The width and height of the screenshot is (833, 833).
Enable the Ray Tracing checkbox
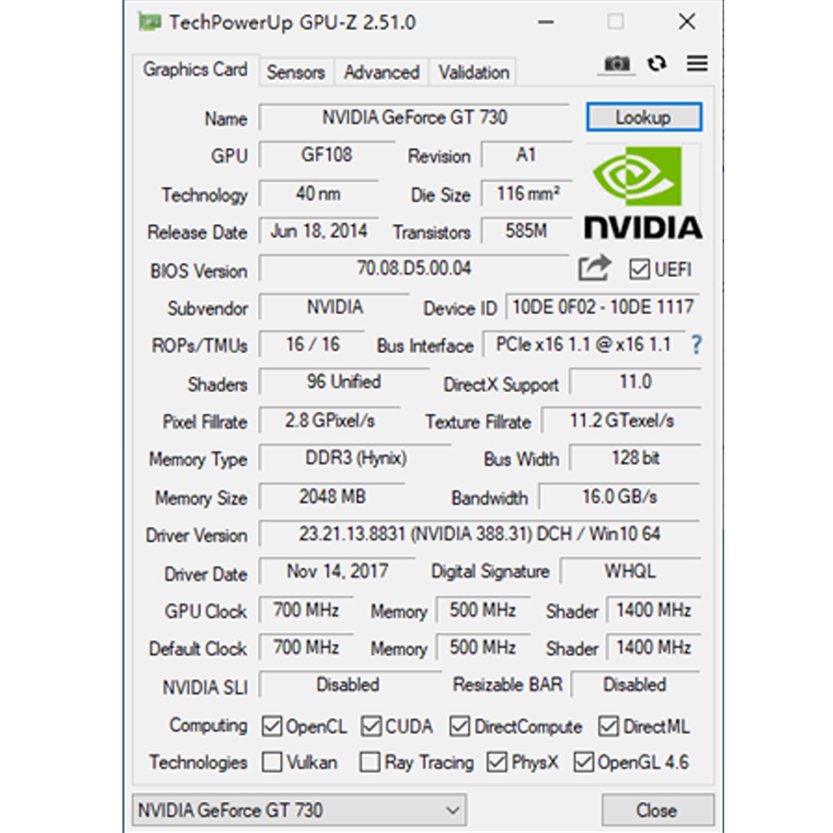tap(370, 762)
